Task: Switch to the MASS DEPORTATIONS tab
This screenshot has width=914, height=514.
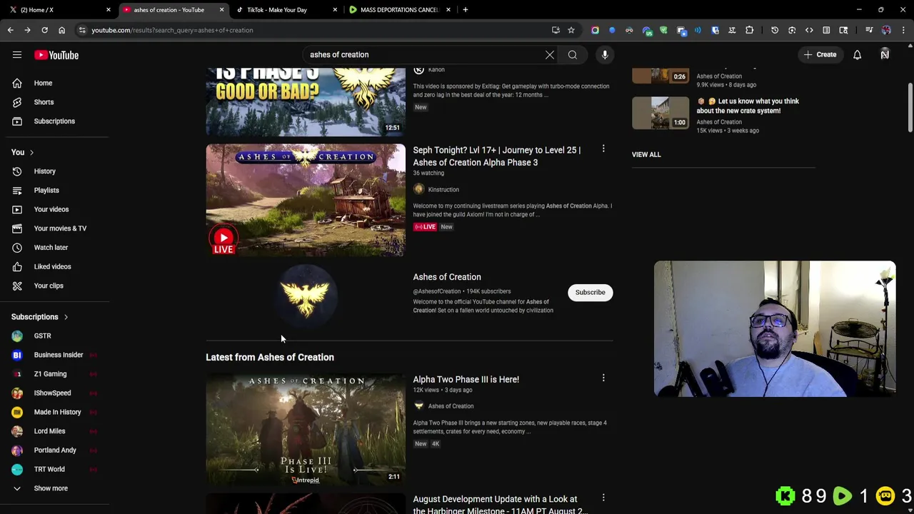Action: pos(399,10)
